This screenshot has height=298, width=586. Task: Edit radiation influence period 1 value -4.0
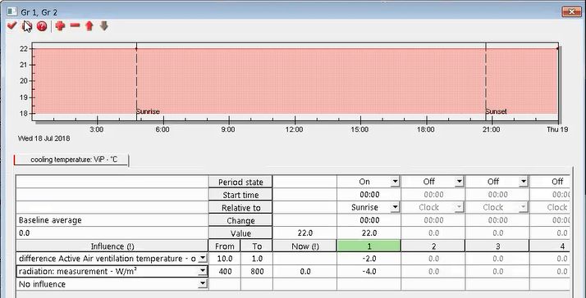[x=369, y=271]
